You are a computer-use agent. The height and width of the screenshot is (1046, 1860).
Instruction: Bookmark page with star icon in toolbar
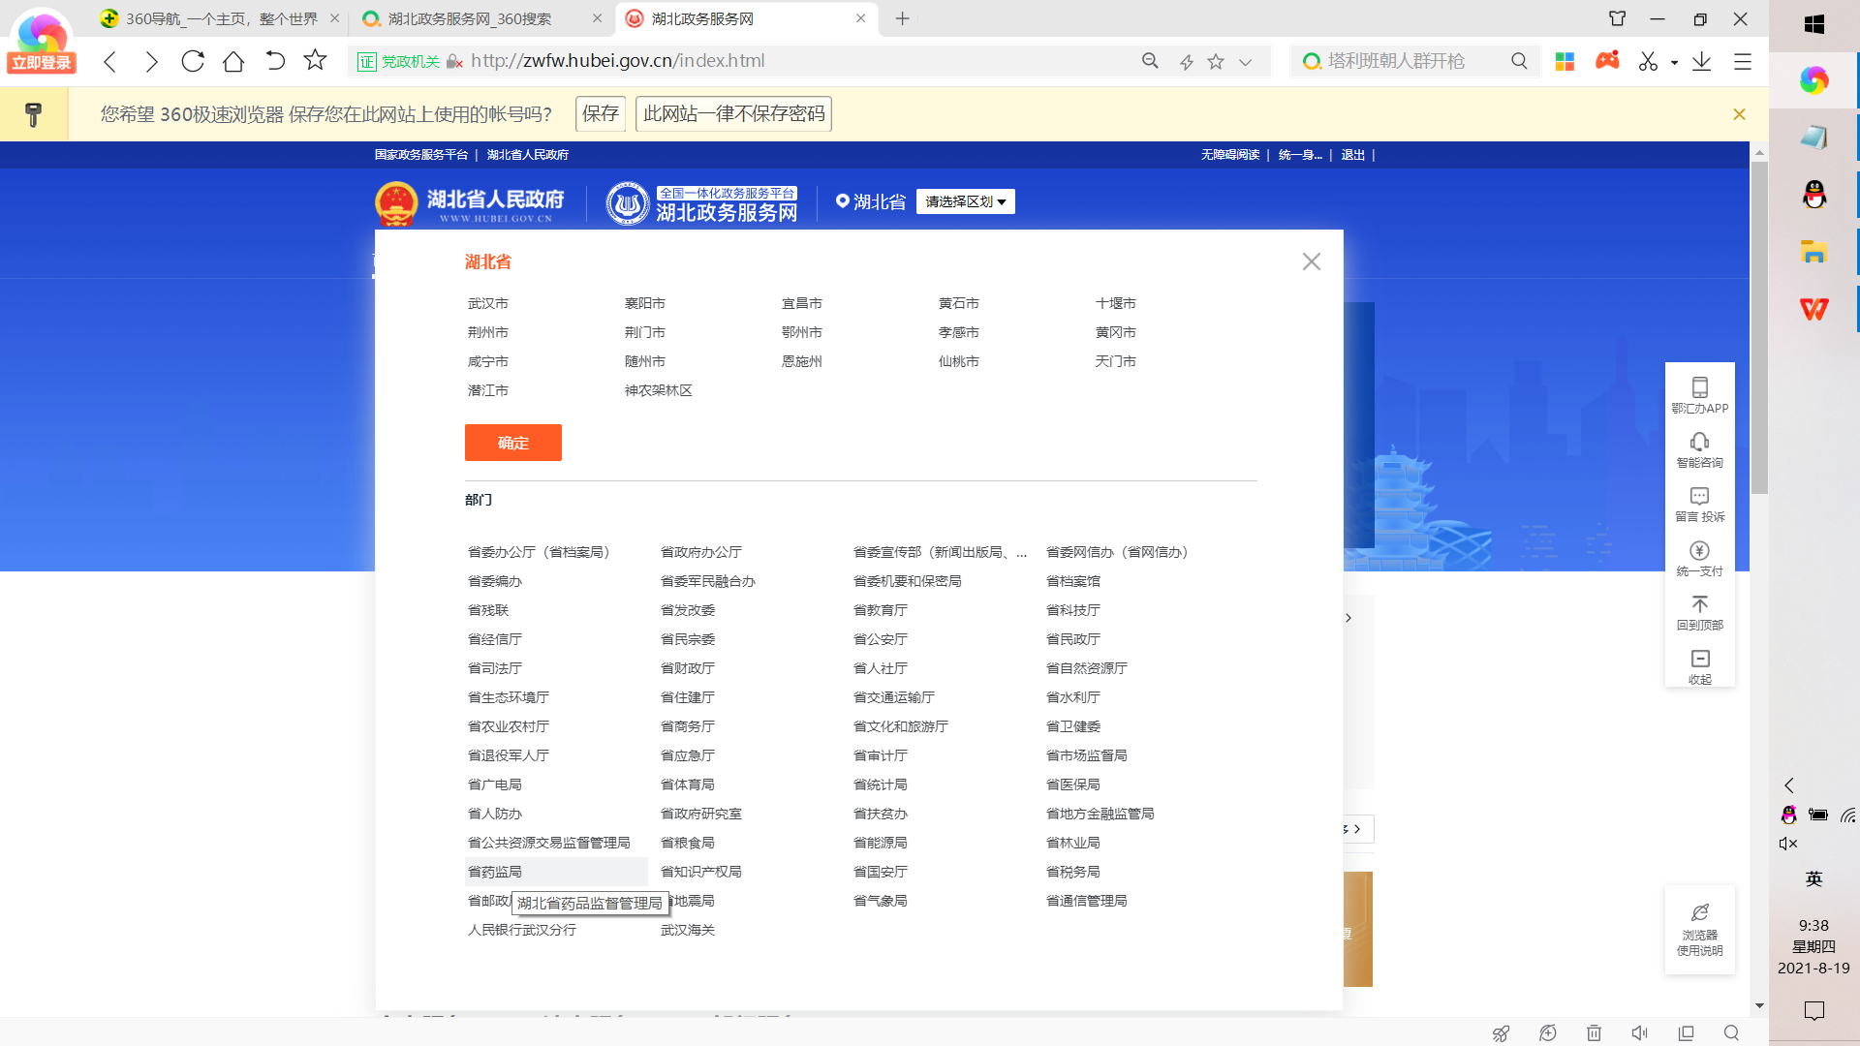click(315, 61)
